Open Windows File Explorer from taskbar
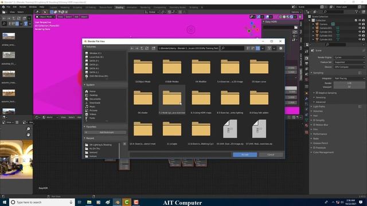367x206 pixels. [89, 202]
